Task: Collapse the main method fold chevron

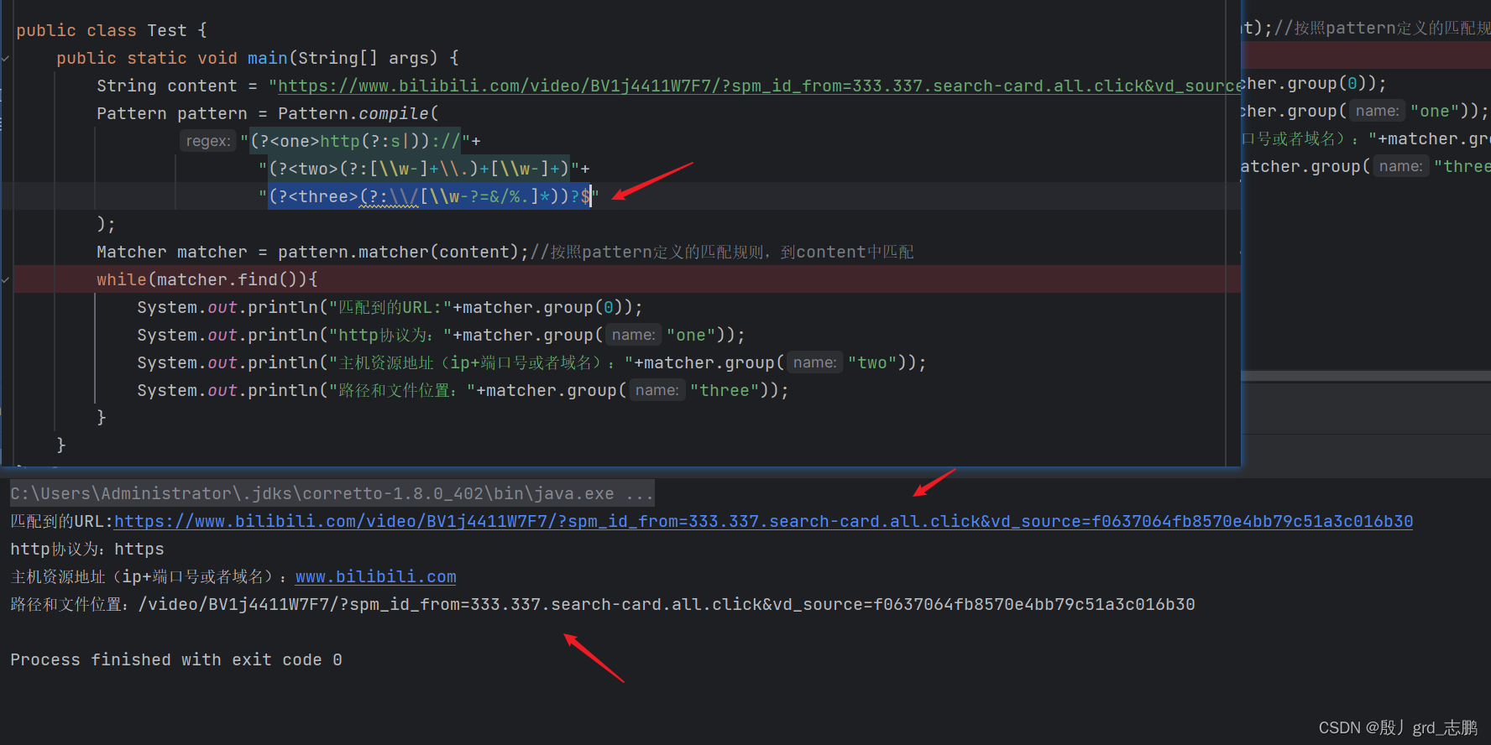Action: pyautogui.click(x=5, y=59)
